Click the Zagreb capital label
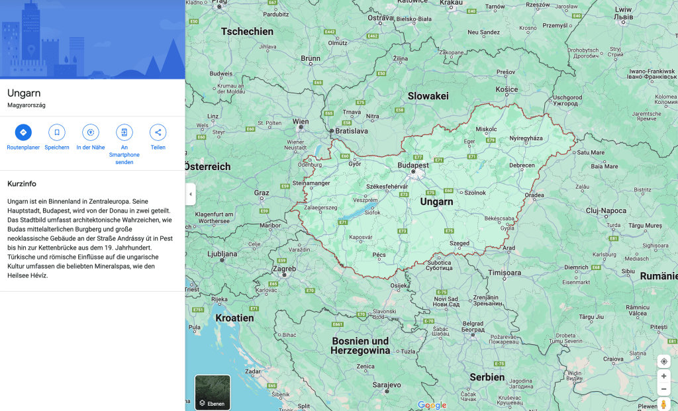 coord(283,269)
